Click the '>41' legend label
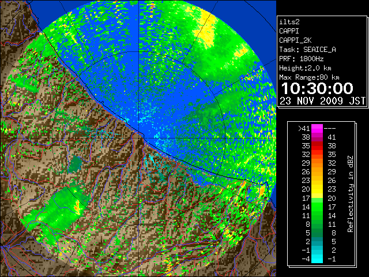Image resolution: width=369 pixels, height=277 pixels. coord(304,129)
